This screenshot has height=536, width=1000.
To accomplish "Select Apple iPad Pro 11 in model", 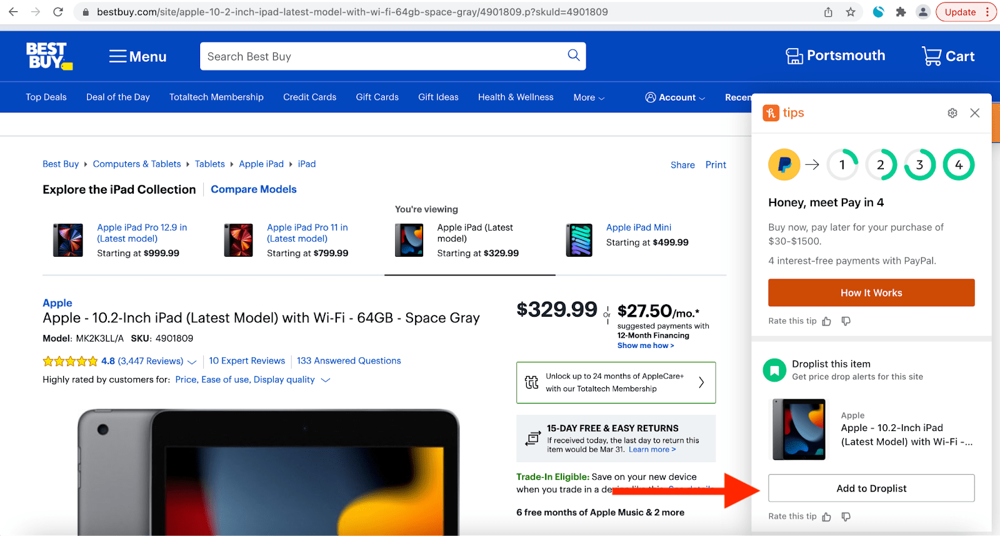I will point(307,233).
